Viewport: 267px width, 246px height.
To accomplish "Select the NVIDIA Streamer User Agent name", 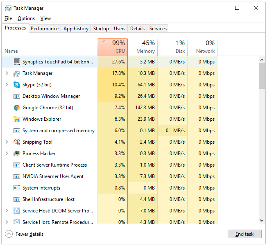I will (53, 176).
